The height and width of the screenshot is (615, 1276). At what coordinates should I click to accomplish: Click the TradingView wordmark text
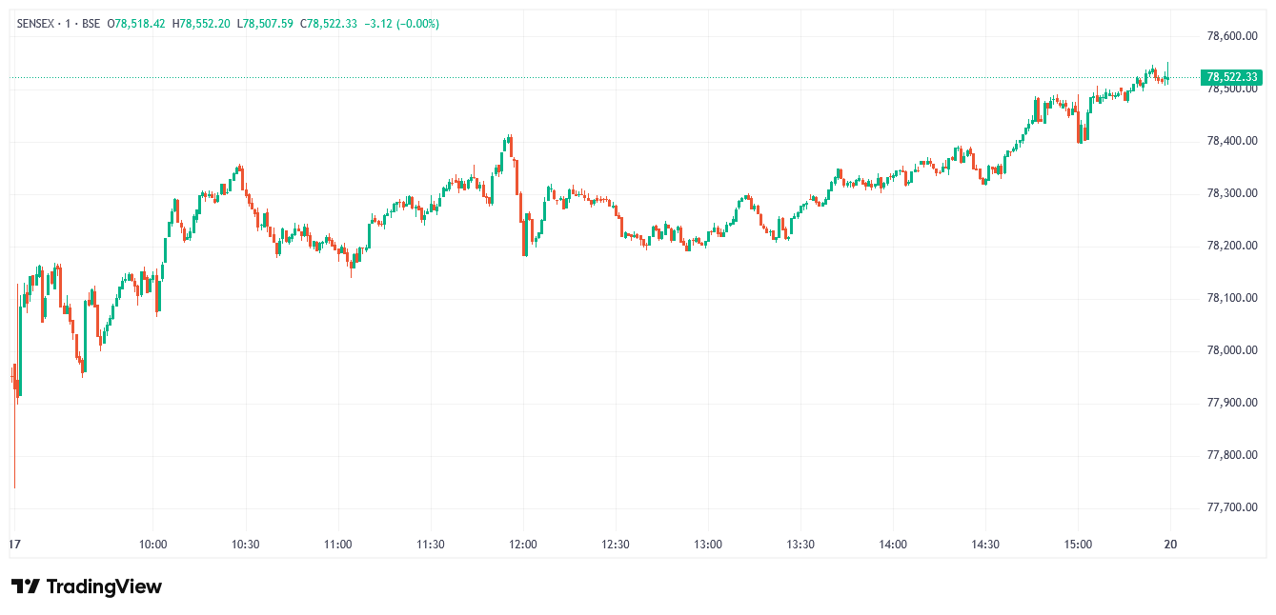pyautogui.click(x=104, y=586)
